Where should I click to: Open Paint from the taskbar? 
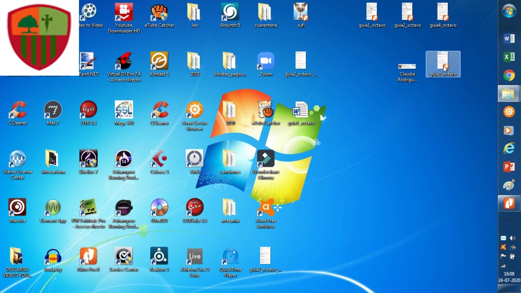coord(509,185)
